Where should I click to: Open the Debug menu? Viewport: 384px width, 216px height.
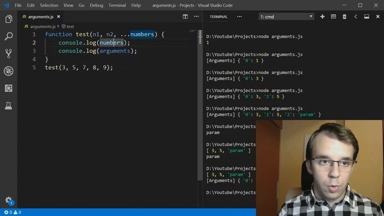(97, 5)
